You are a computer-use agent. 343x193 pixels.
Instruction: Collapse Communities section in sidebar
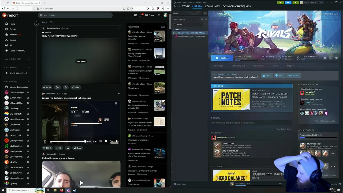pyautogui.click(x=29, y=81)
